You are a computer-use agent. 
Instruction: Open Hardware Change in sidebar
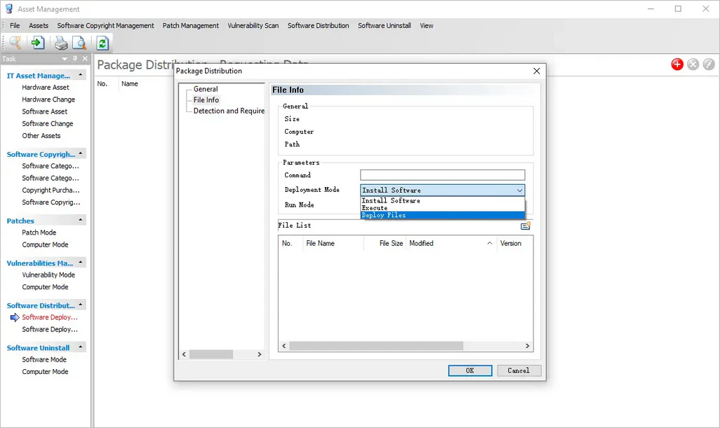[48, 99]
